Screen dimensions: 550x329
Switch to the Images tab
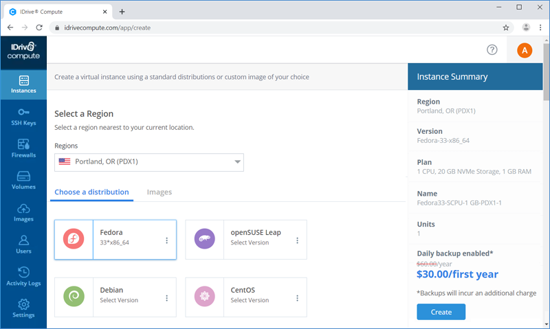159,192
